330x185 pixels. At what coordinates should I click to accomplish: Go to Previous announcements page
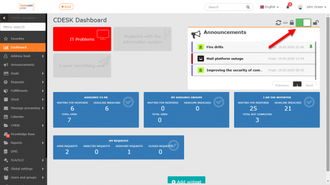coord(282,84)
